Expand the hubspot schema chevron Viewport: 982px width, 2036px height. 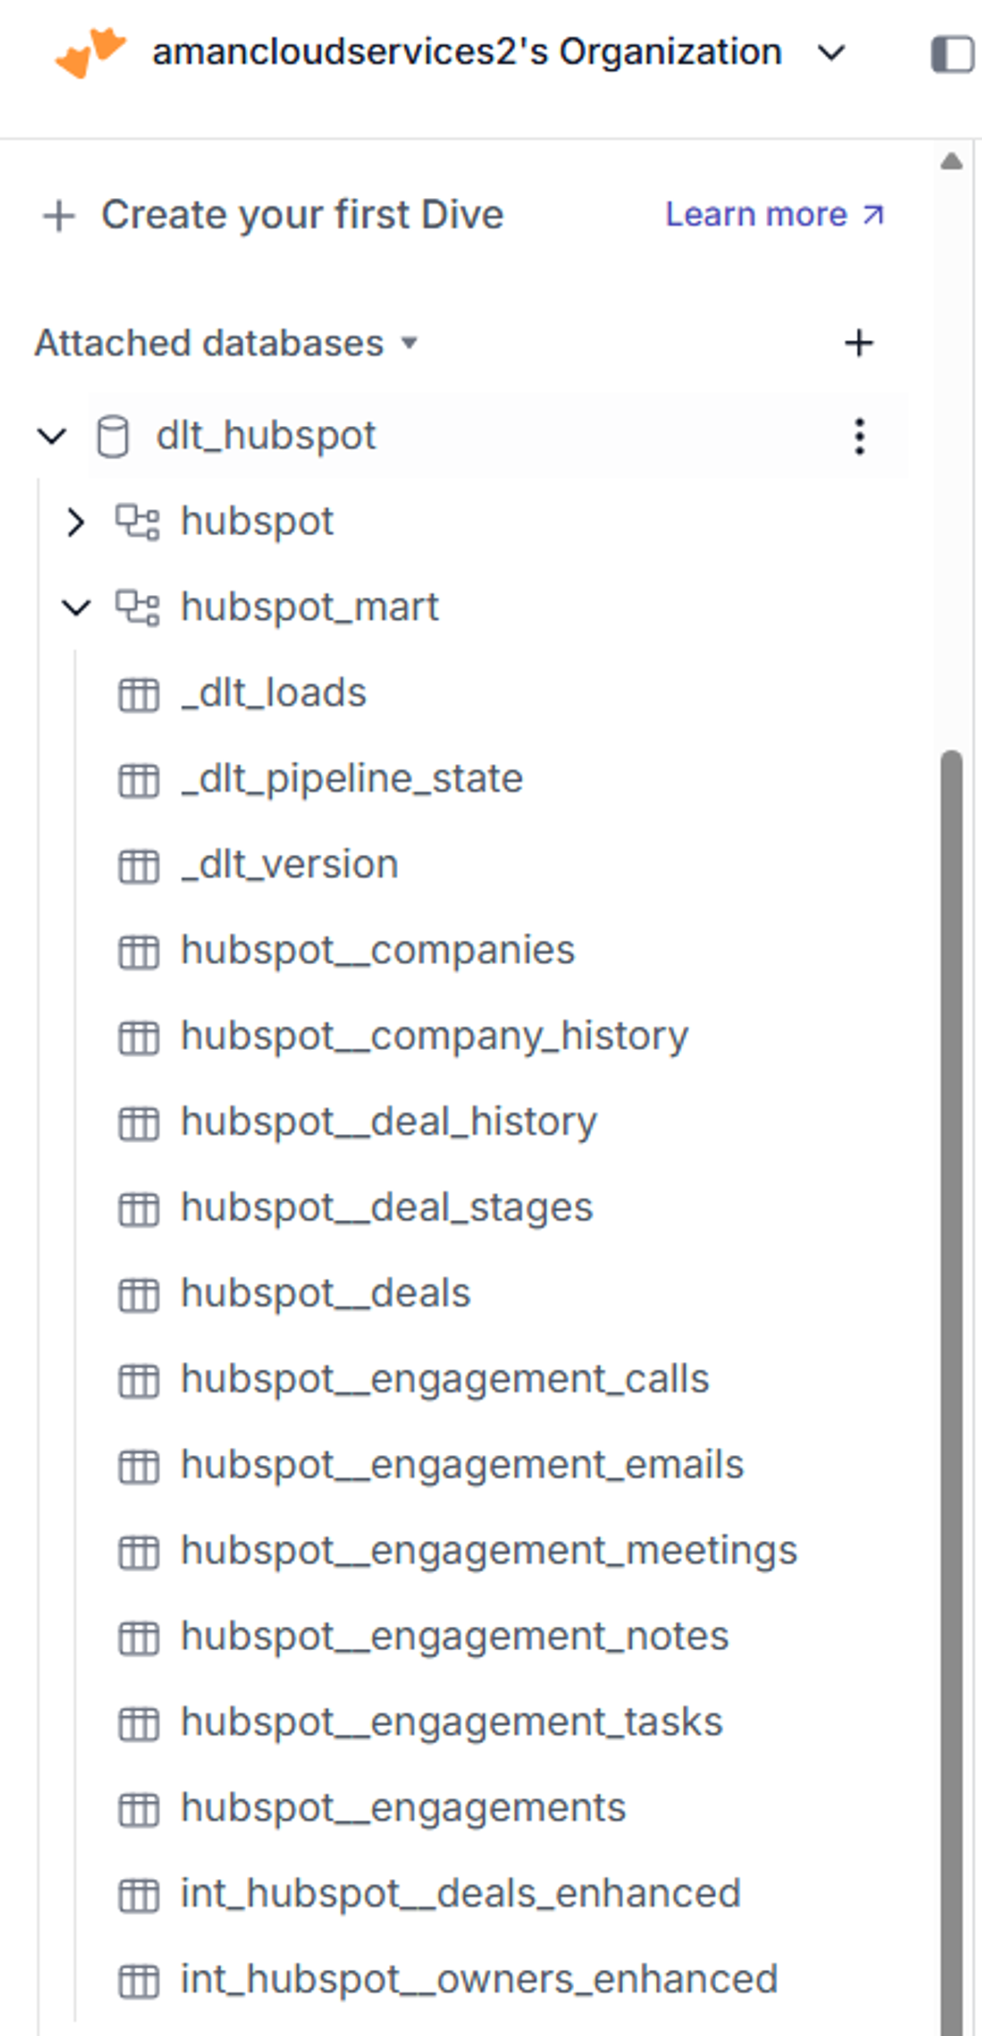click(76, 521)
